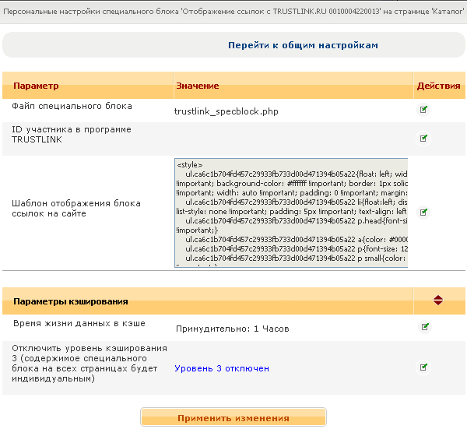Open editor for Шаблон отображения блока row
The height and width of the screenshot is (429, 467).
(424, 212)
